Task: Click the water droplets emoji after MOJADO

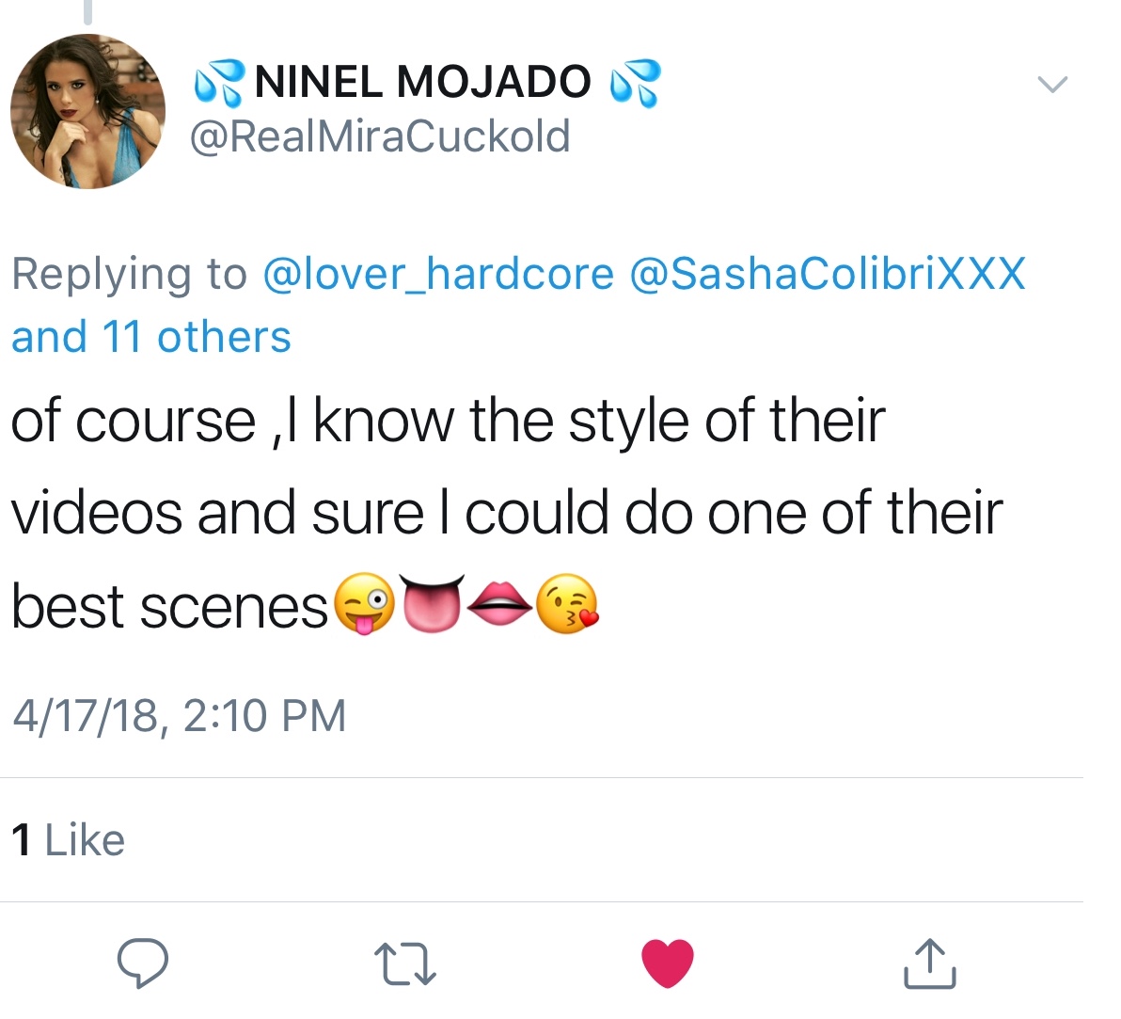Action: point(635,81)
